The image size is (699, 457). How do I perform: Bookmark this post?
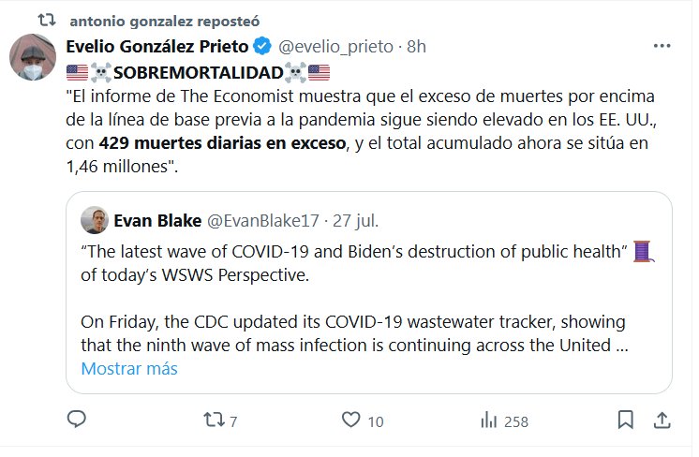point(624,420)
